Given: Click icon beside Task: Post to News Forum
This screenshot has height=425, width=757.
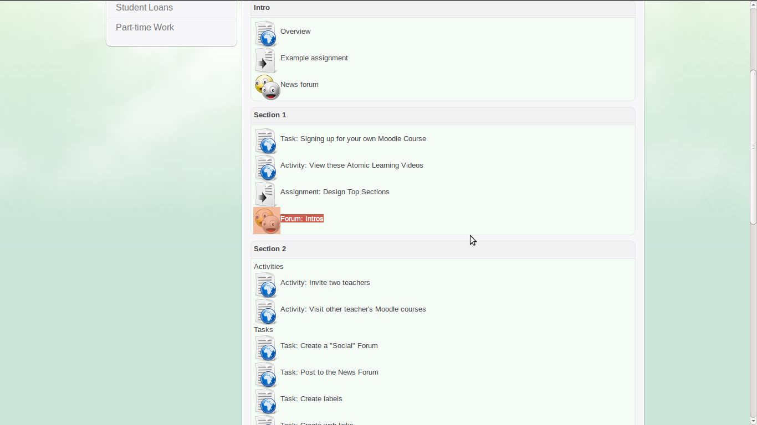Looking at the screenshot, I should 266,374.
